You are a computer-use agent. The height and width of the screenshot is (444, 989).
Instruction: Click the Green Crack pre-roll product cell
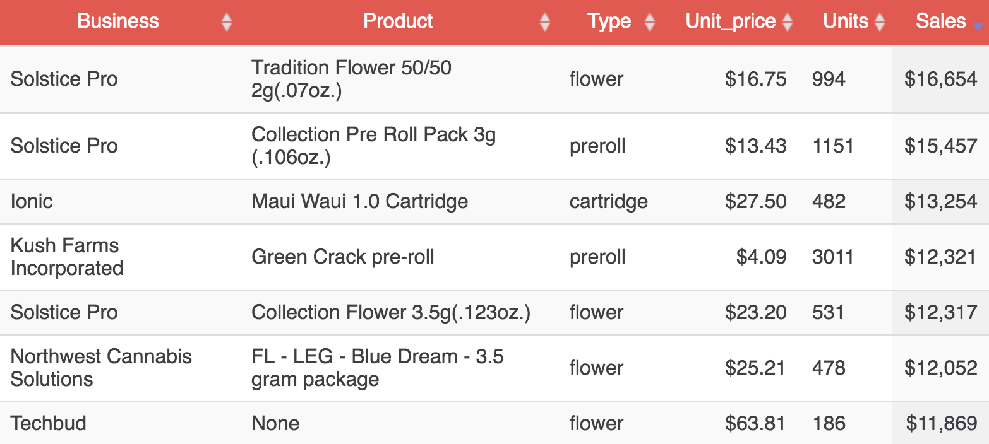click(342, 257)
